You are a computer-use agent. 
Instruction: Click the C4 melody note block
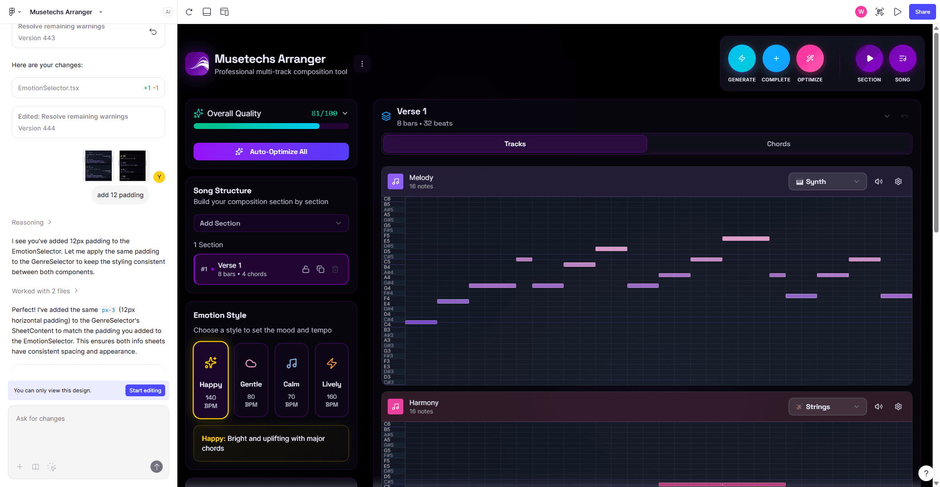[x=421, y=322]
